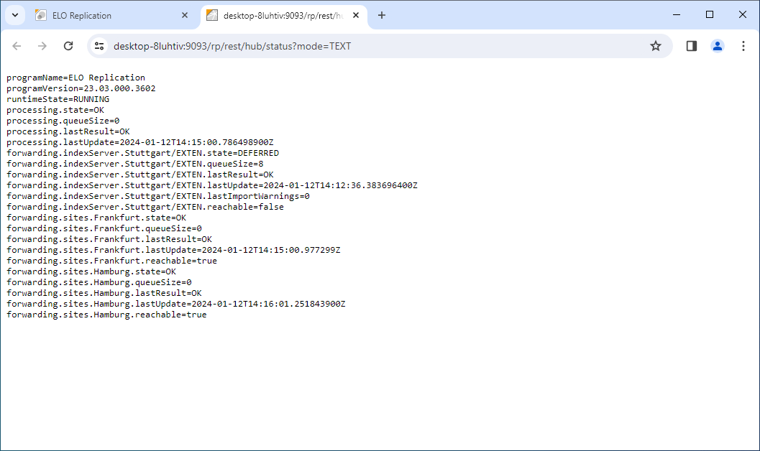Click the Stuttgart/EXTEN.state=DEFERRED line
Viewport: 760px width, 451px height.
(x=142, y=153)
